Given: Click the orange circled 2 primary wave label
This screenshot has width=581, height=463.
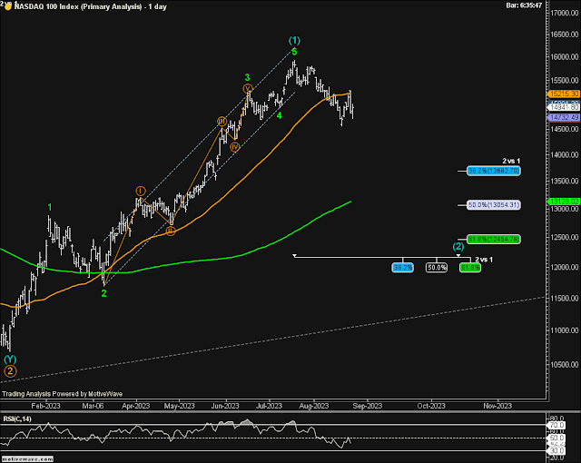Looking at the screenshot, I should 10,371.
